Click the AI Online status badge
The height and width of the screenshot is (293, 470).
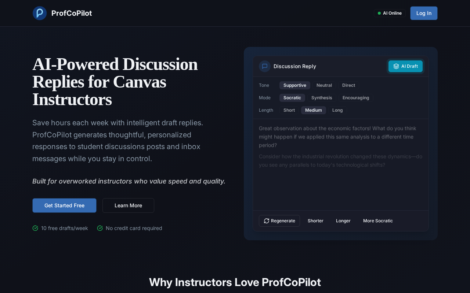pos(390,13)
